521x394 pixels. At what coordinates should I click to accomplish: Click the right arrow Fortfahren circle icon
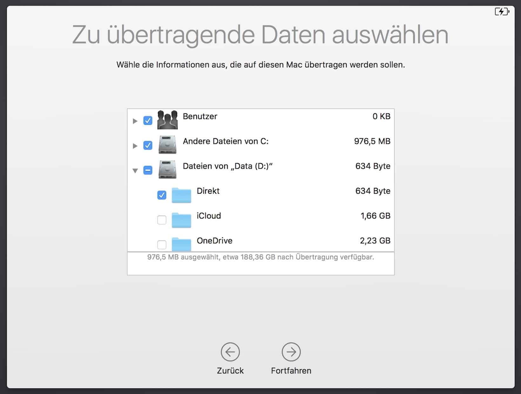pos(291,352)
